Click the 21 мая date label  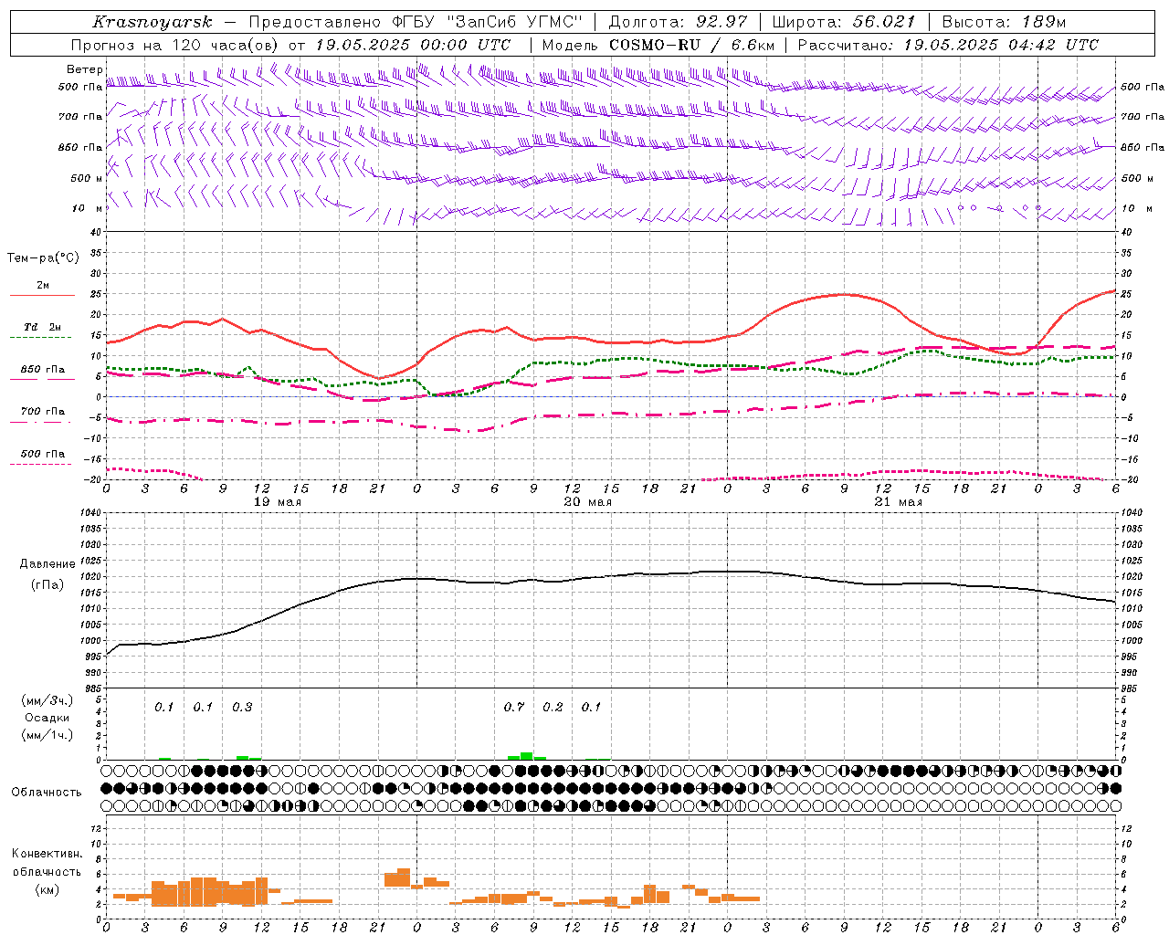point(898,502)
